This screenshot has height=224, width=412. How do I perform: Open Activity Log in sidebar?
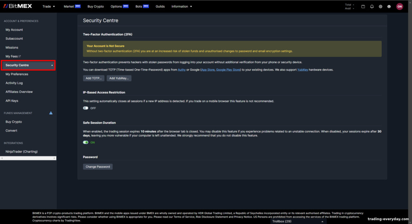click(14, 83)
